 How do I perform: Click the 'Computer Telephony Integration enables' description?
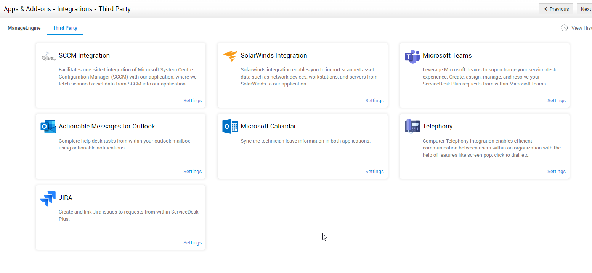pos(492,148)
